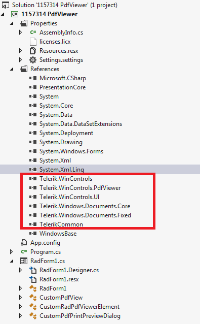Click the Settings.settings gear icon
Image resolution: width=200 pixels, height=324 pixels.
(33, 60)
